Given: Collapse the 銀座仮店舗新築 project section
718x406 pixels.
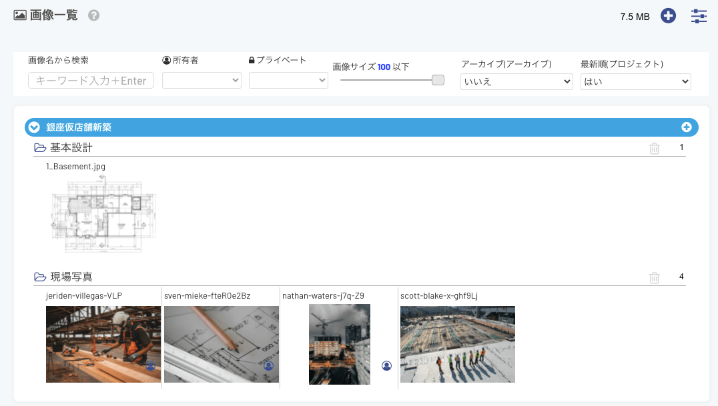Looking at the screenshot, I should [35, 127].
